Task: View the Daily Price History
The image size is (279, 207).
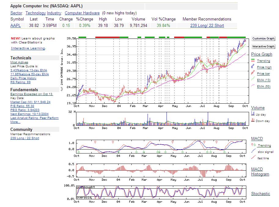Action: (23, 78)
